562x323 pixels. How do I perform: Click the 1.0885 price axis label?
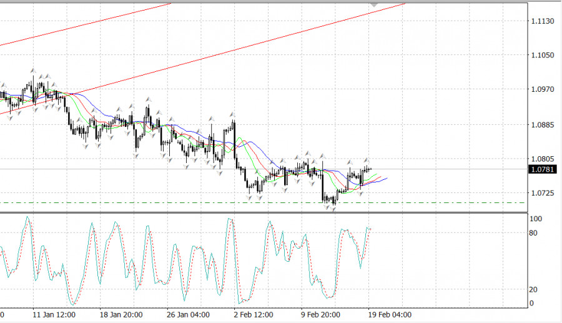tap(542, 125)
